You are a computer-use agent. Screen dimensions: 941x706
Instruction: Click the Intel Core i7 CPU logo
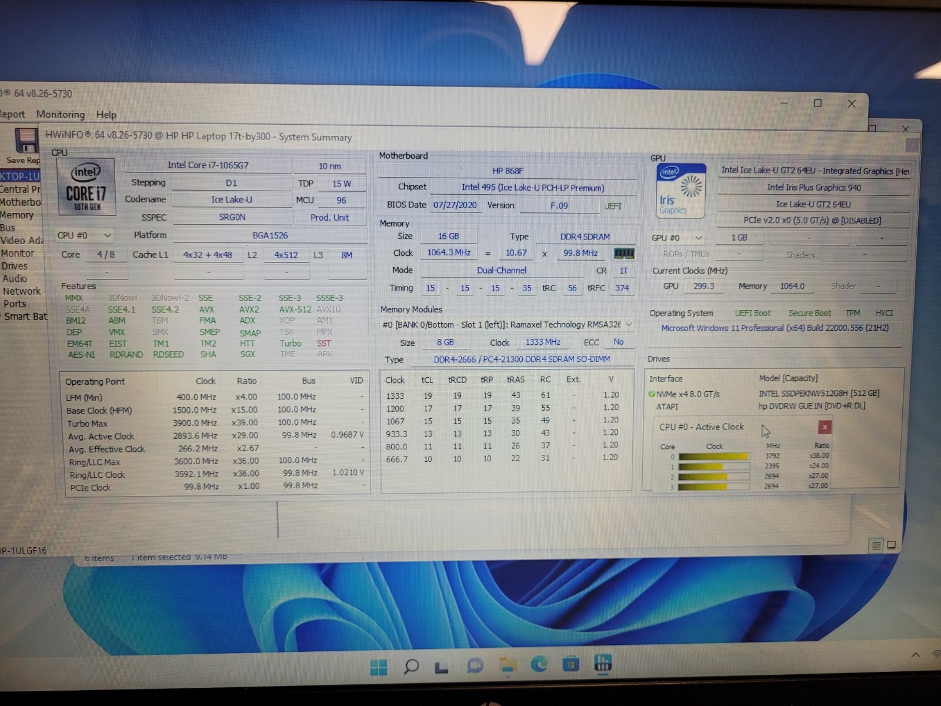[x=86, y=186]
